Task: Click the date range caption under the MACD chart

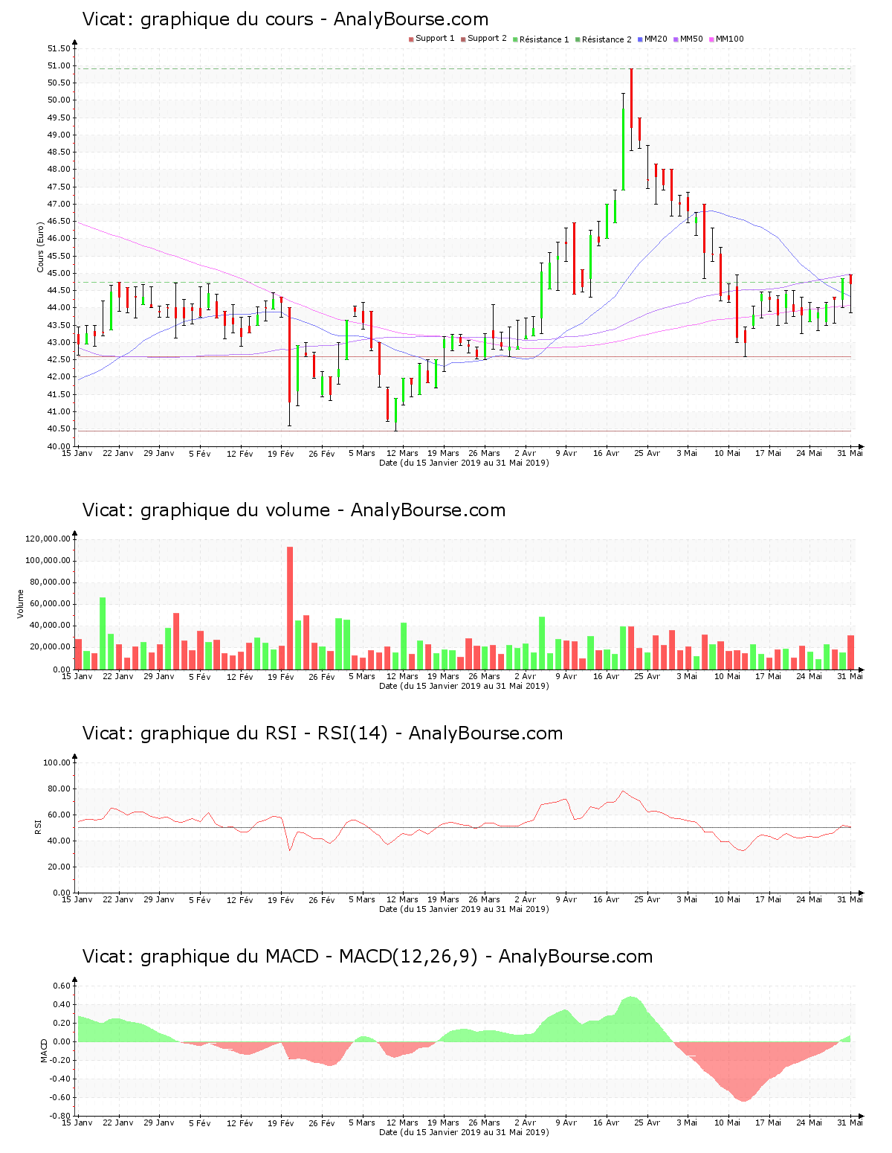Action: click(x=464, y=1132)
